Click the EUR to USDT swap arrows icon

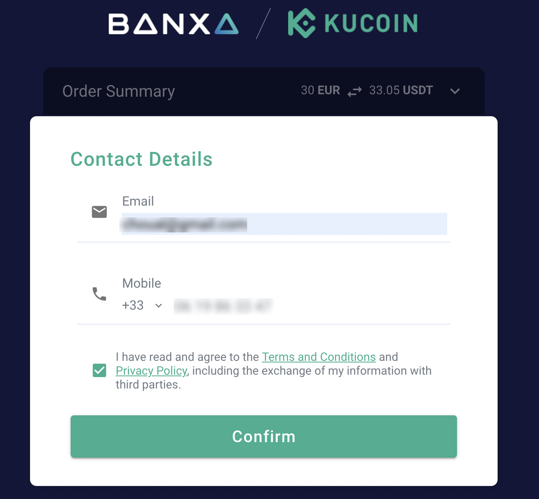(x=354, y=91)
